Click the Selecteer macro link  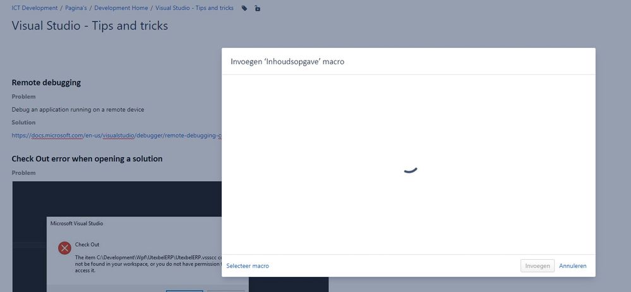tap(248, 266)
